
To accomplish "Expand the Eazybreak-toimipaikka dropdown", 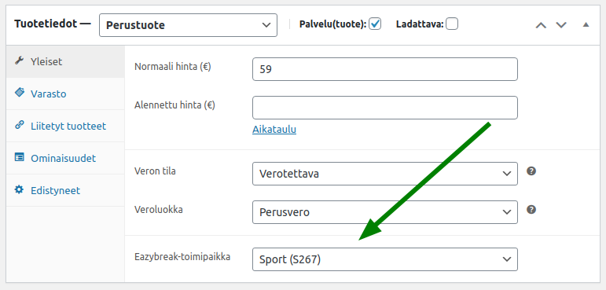I will tap(385, 259).
